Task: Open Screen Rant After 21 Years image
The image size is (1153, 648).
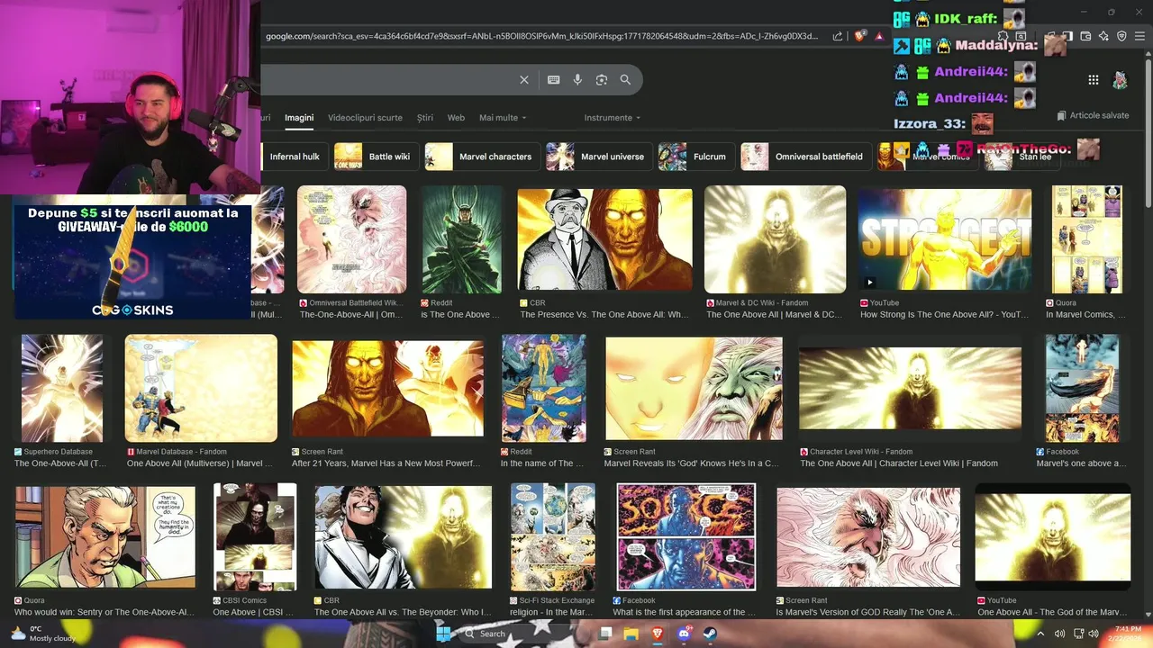Action: 387,388
